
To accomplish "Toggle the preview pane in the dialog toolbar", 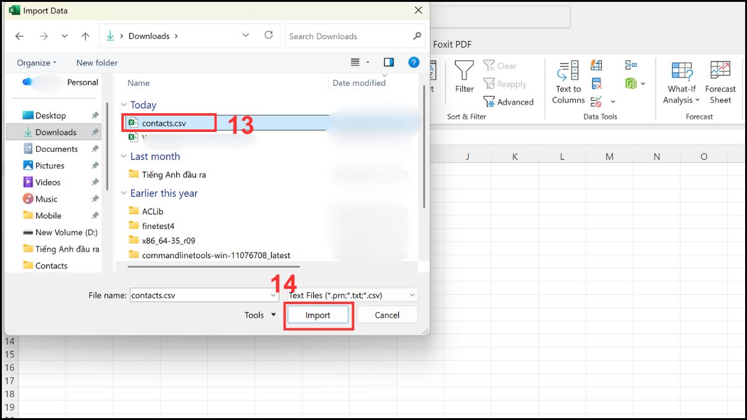I will [x=388, y=62].
